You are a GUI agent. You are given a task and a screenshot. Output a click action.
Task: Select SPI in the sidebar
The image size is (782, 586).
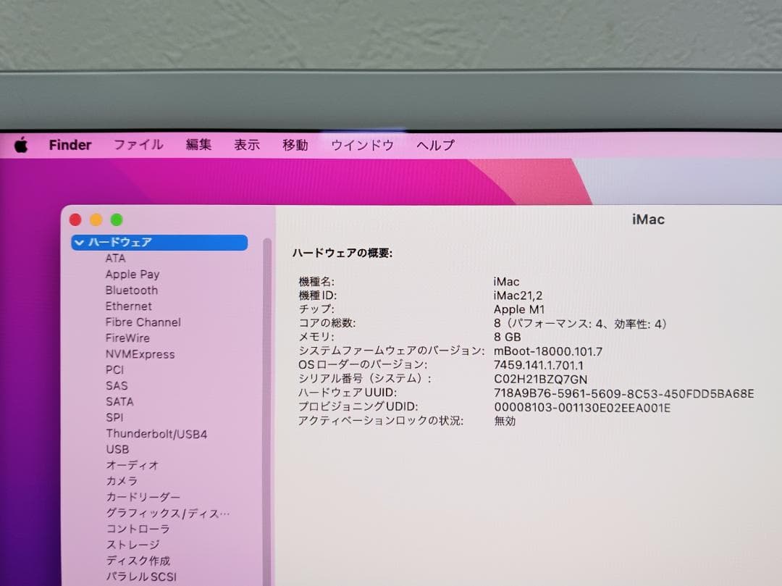click(114, 417)
